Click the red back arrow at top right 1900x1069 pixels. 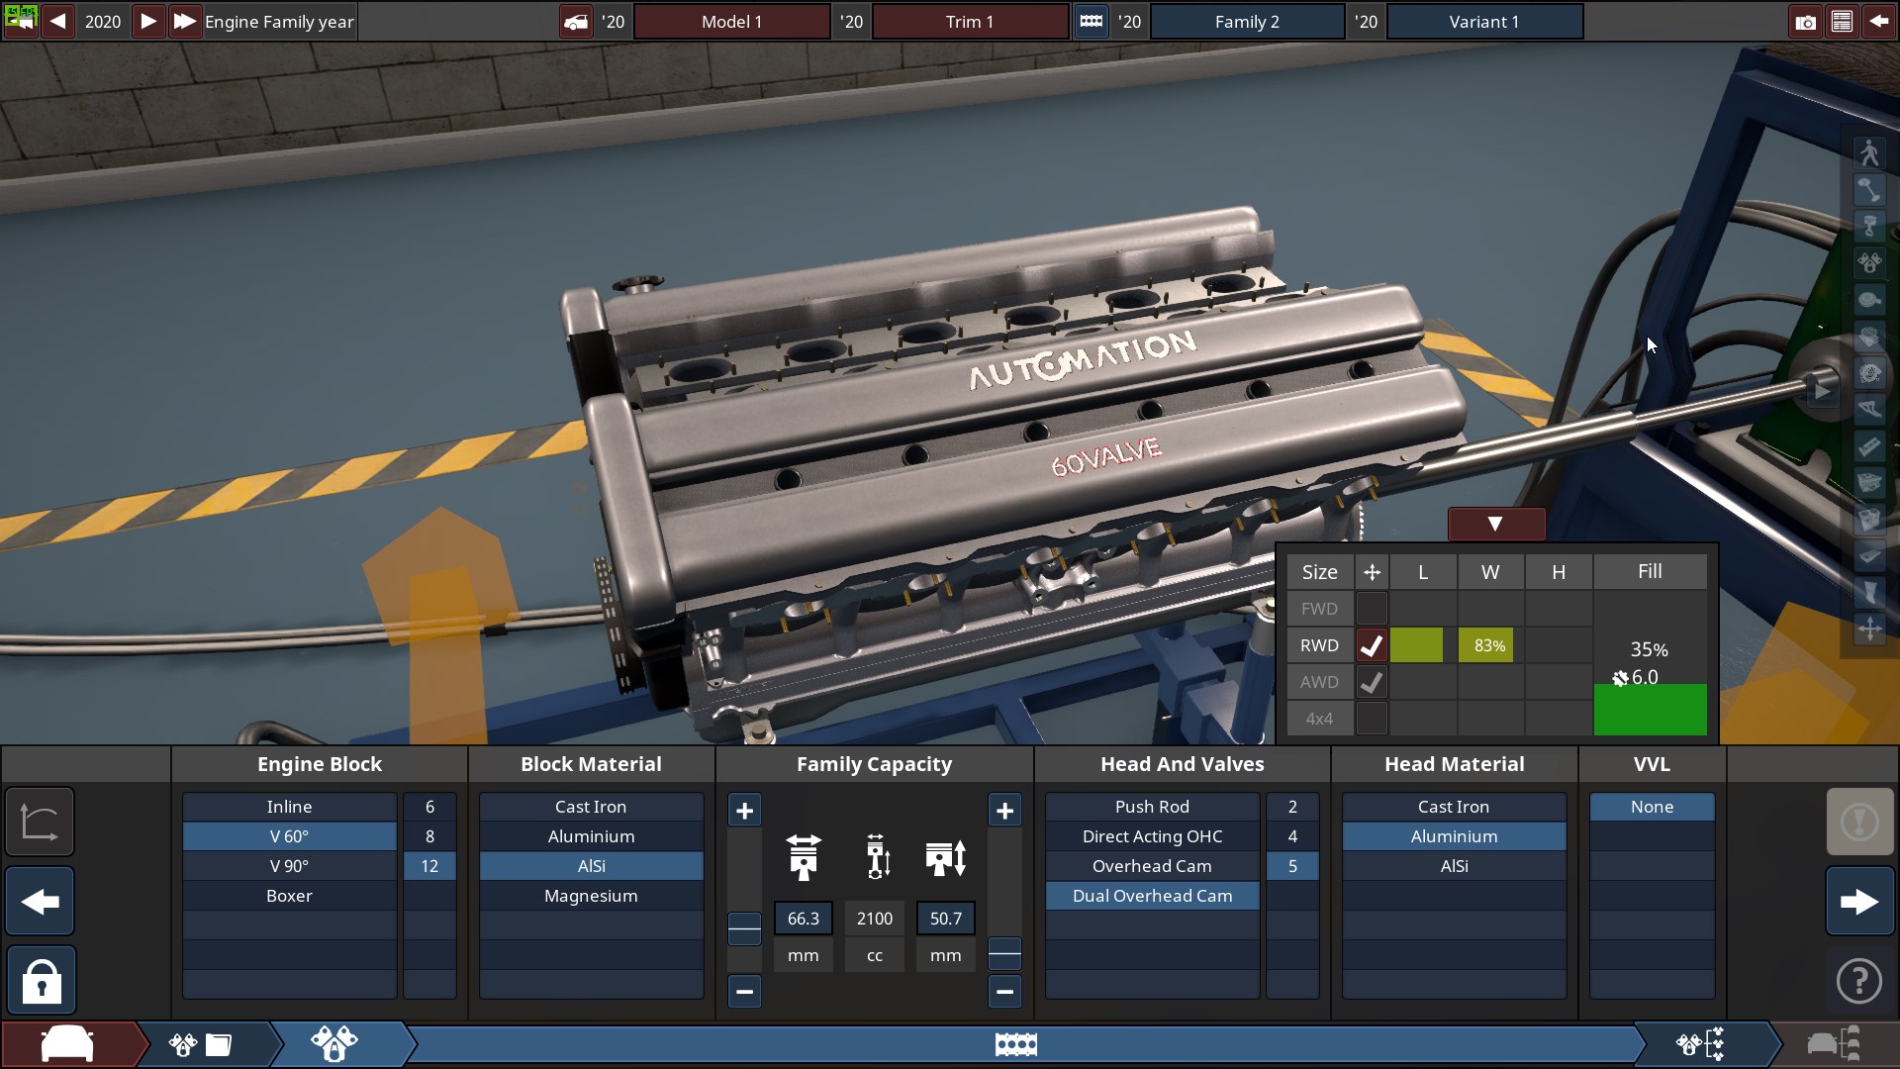pos(1878,22)
